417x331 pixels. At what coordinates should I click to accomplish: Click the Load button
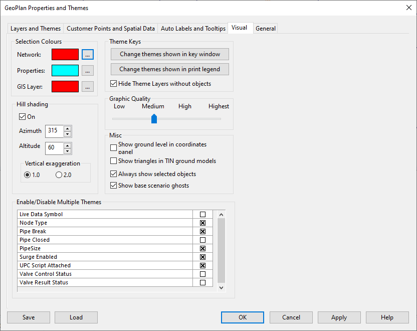coord(76,317)
